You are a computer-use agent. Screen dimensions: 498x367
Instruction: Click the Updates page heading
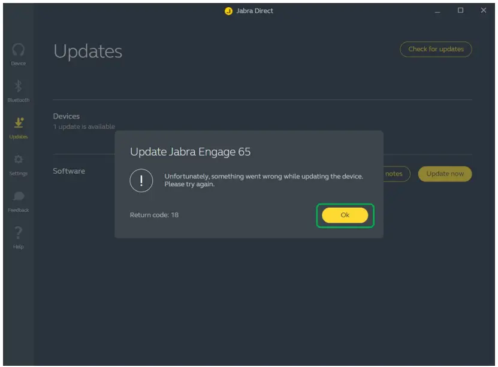click(x=87, y=52)
